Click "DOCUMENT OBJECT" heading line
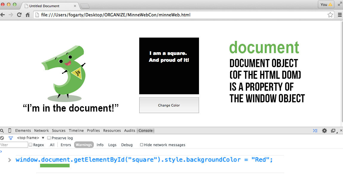Image resolution: width=343 pixels, height=193 pixels. pos(264,63)
